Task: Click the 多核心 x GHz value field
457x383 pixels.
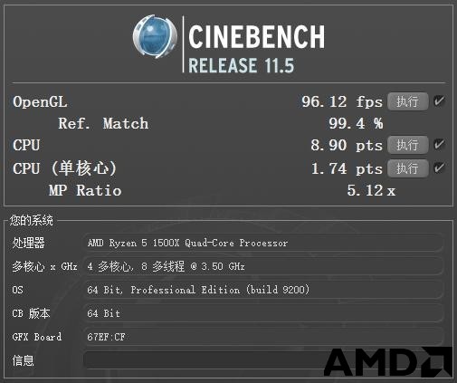Action: (x=263, y=266)
